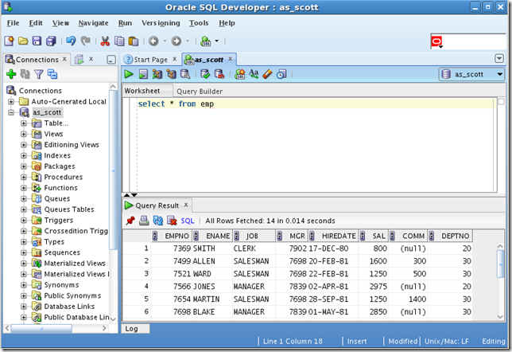Click into the SQL worksheet editor text

click(x=176, y=104)
